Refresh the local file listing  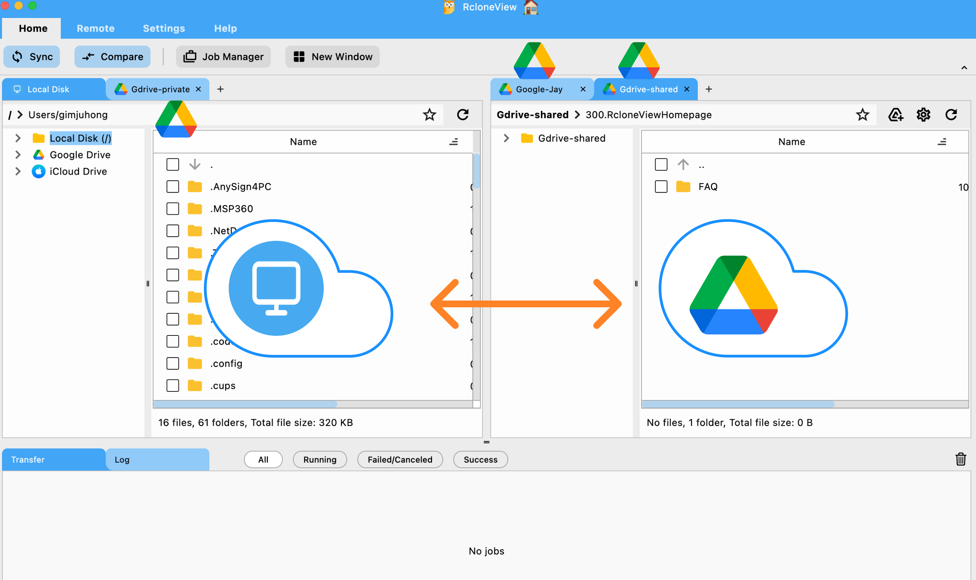[x=463, y=115]
